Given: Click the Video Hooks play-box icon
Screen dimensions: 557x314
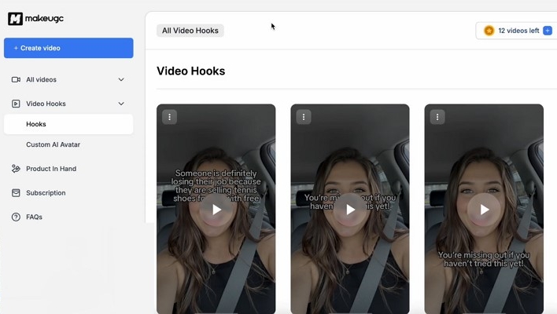Looking at the screenshot, I should (x=16, y=104).
